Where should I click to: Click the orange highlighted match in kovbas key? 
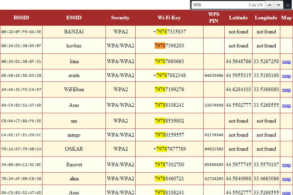[160, 46]
